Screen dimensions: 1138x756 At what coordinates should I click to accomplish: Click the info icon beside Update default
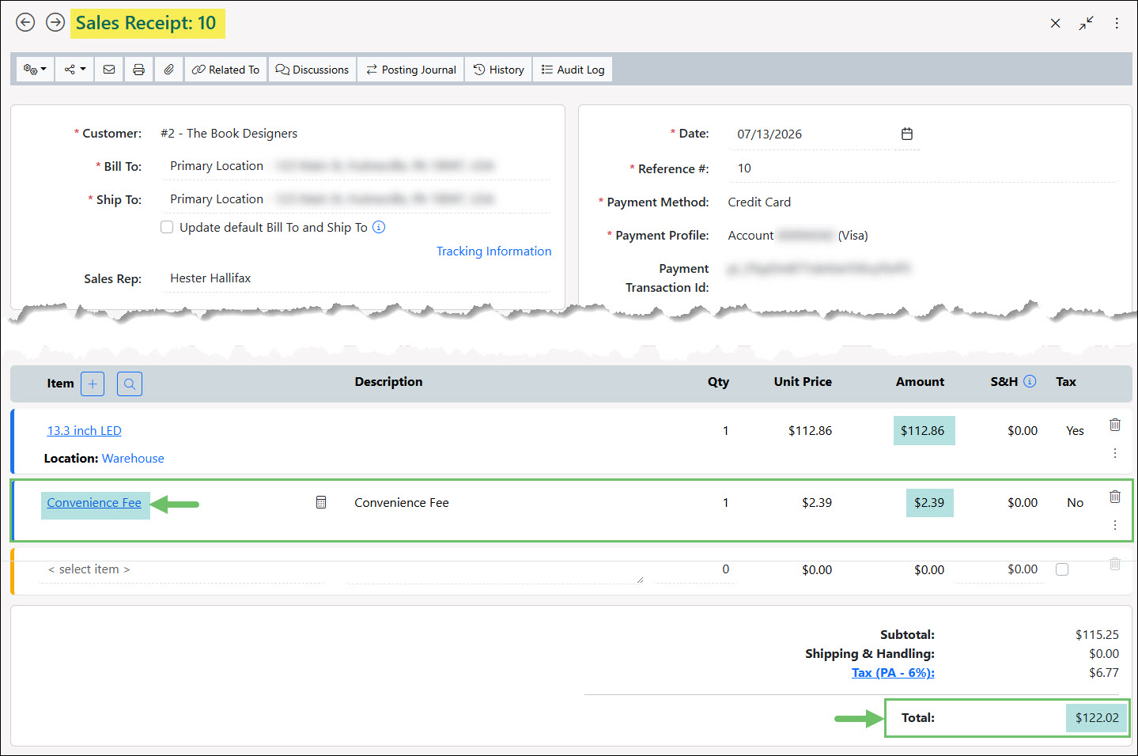[x=379, y=227]
